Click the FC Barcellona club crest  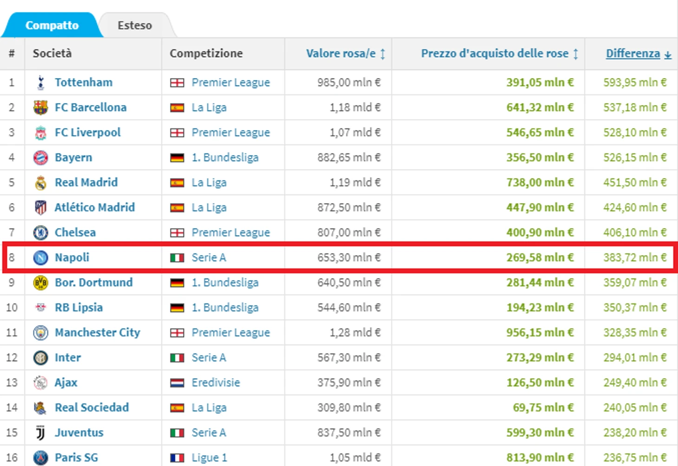(41, 108)
